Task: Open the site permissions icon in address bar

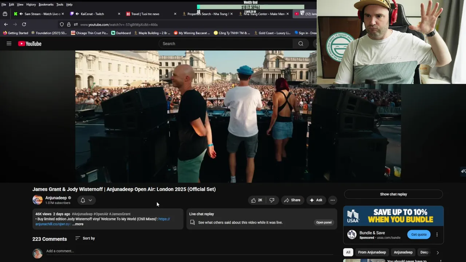Action: (76, 24)
